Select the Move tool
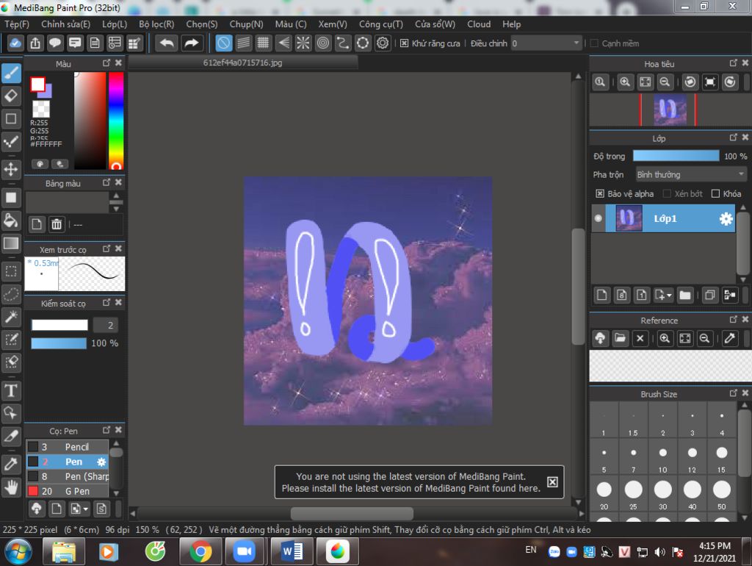752x566 pixels. [x=11, y=170]
